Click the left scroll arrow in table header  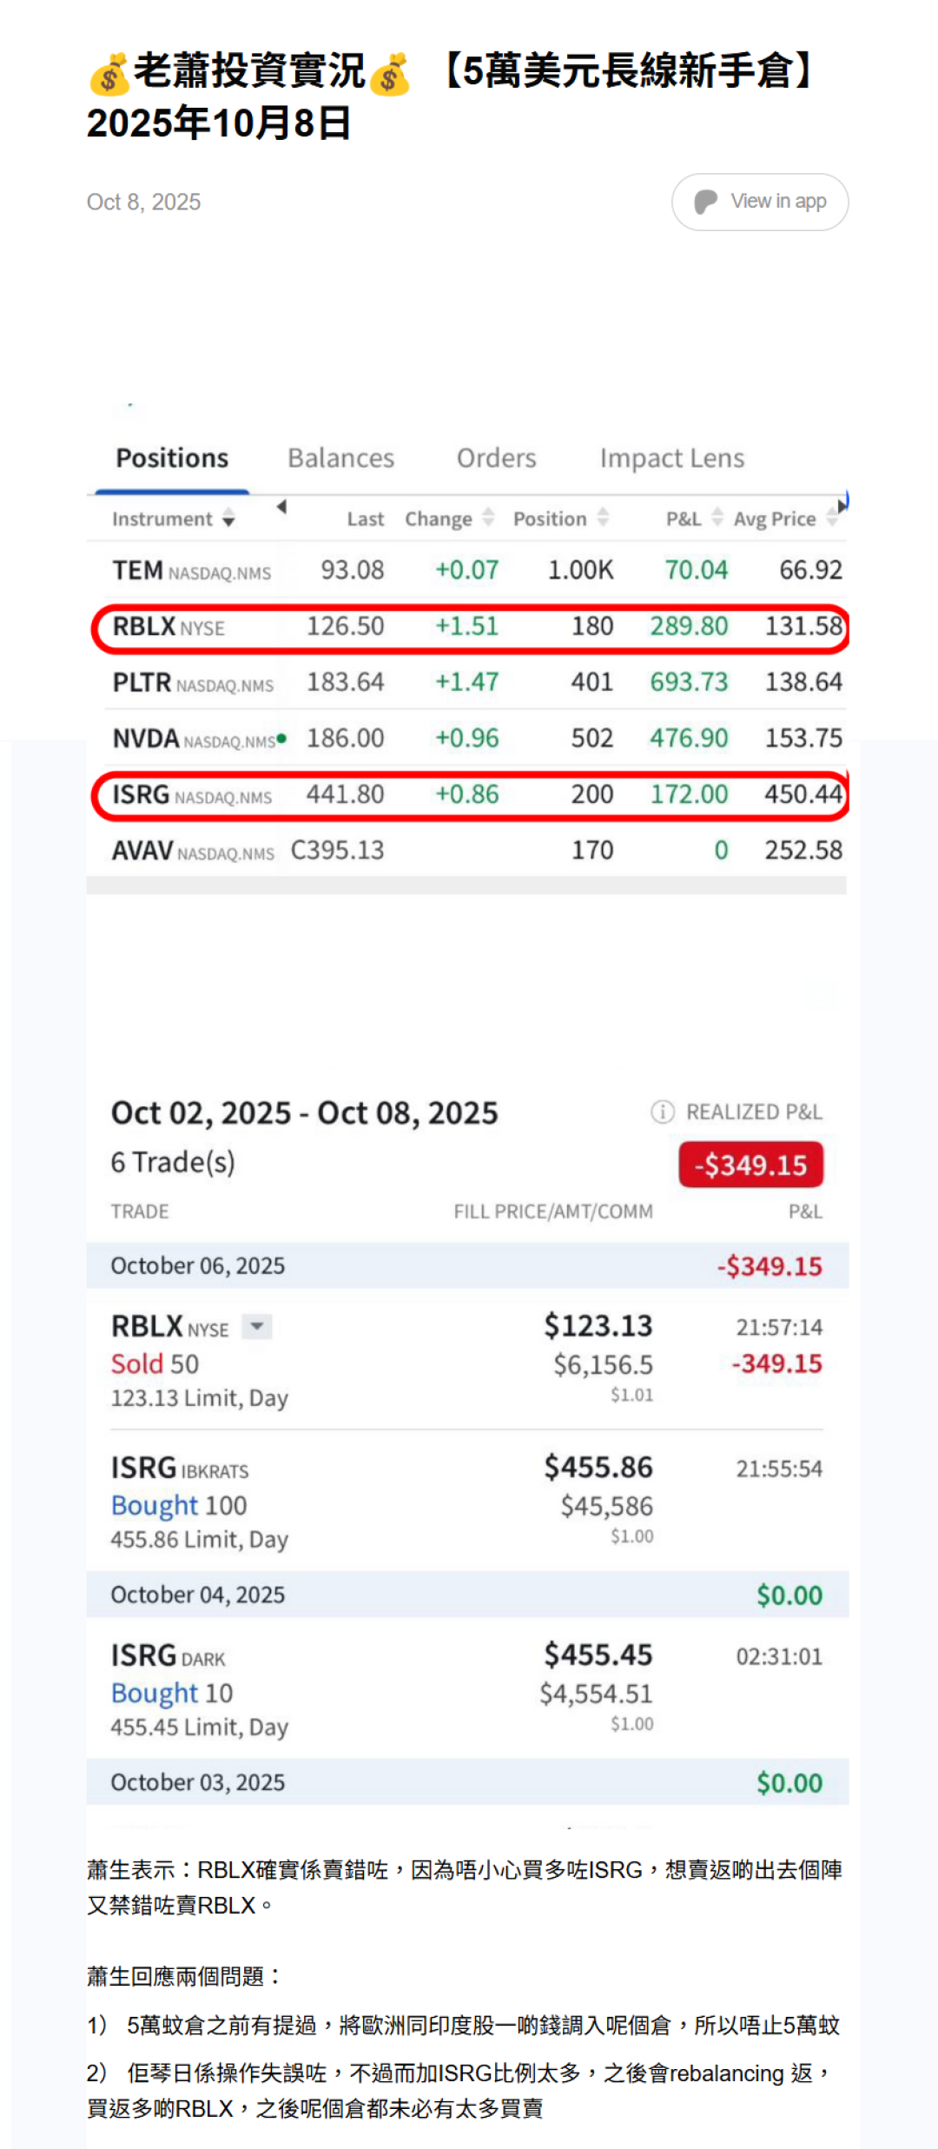pos(281,507)
